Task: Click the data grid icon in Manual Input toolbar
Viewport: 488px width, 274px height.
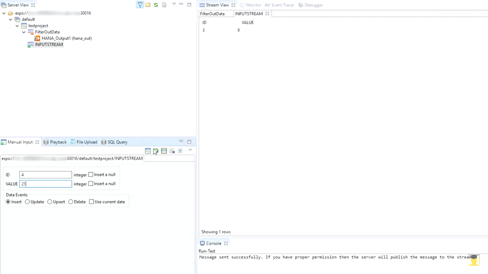Action: [x=164, y=151]
